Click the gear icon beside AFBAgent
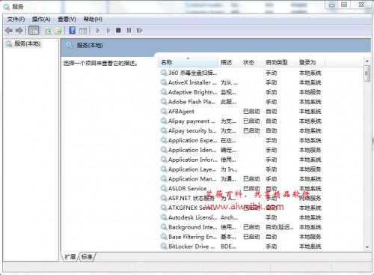 pos(164,111)
